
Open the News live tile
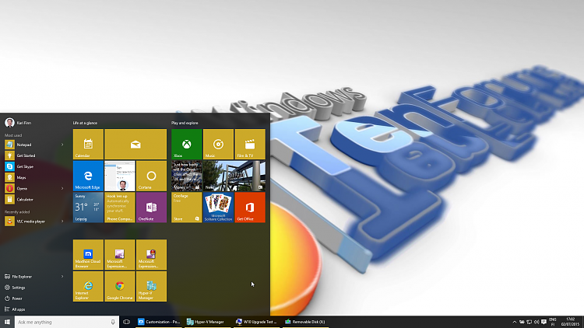click(x=234, y=176)
